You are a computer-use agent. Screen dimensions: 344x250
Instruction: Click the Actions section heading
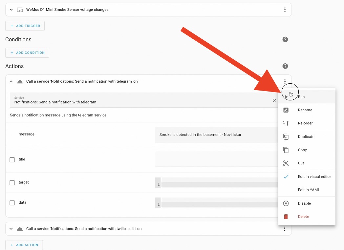click(x=14, y=66)
